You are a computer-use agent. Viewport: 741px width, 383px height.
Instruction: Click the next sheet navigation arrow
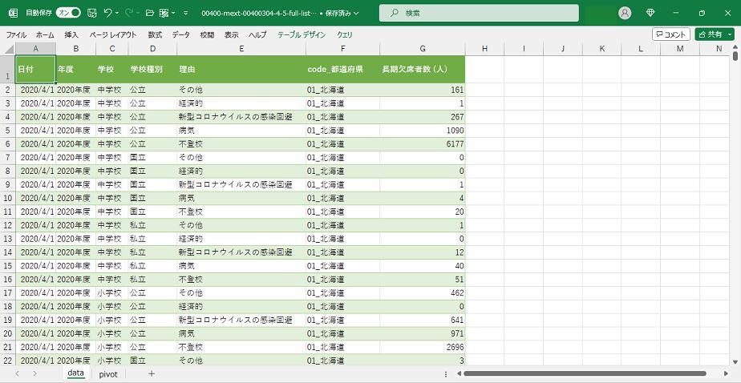click(34, 374)
